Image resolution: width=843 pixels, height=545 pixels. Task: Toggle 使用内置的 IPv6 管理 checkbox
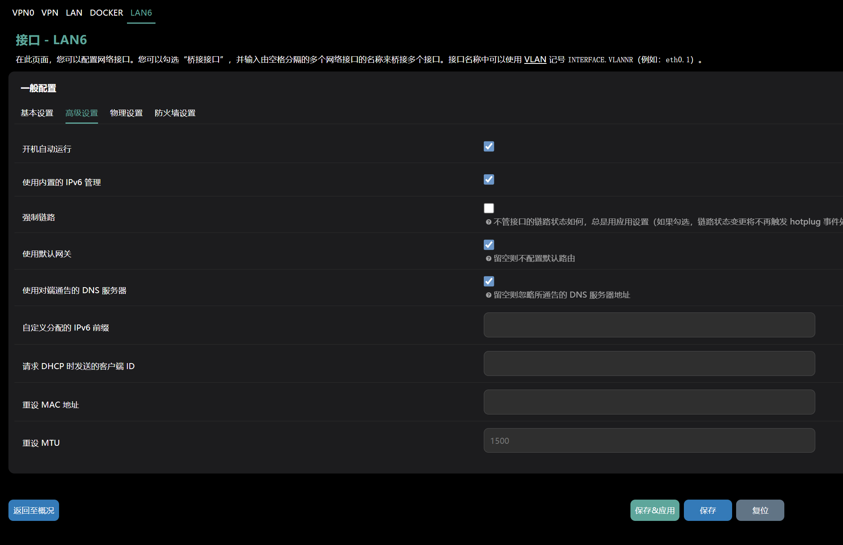click(489, 180)
